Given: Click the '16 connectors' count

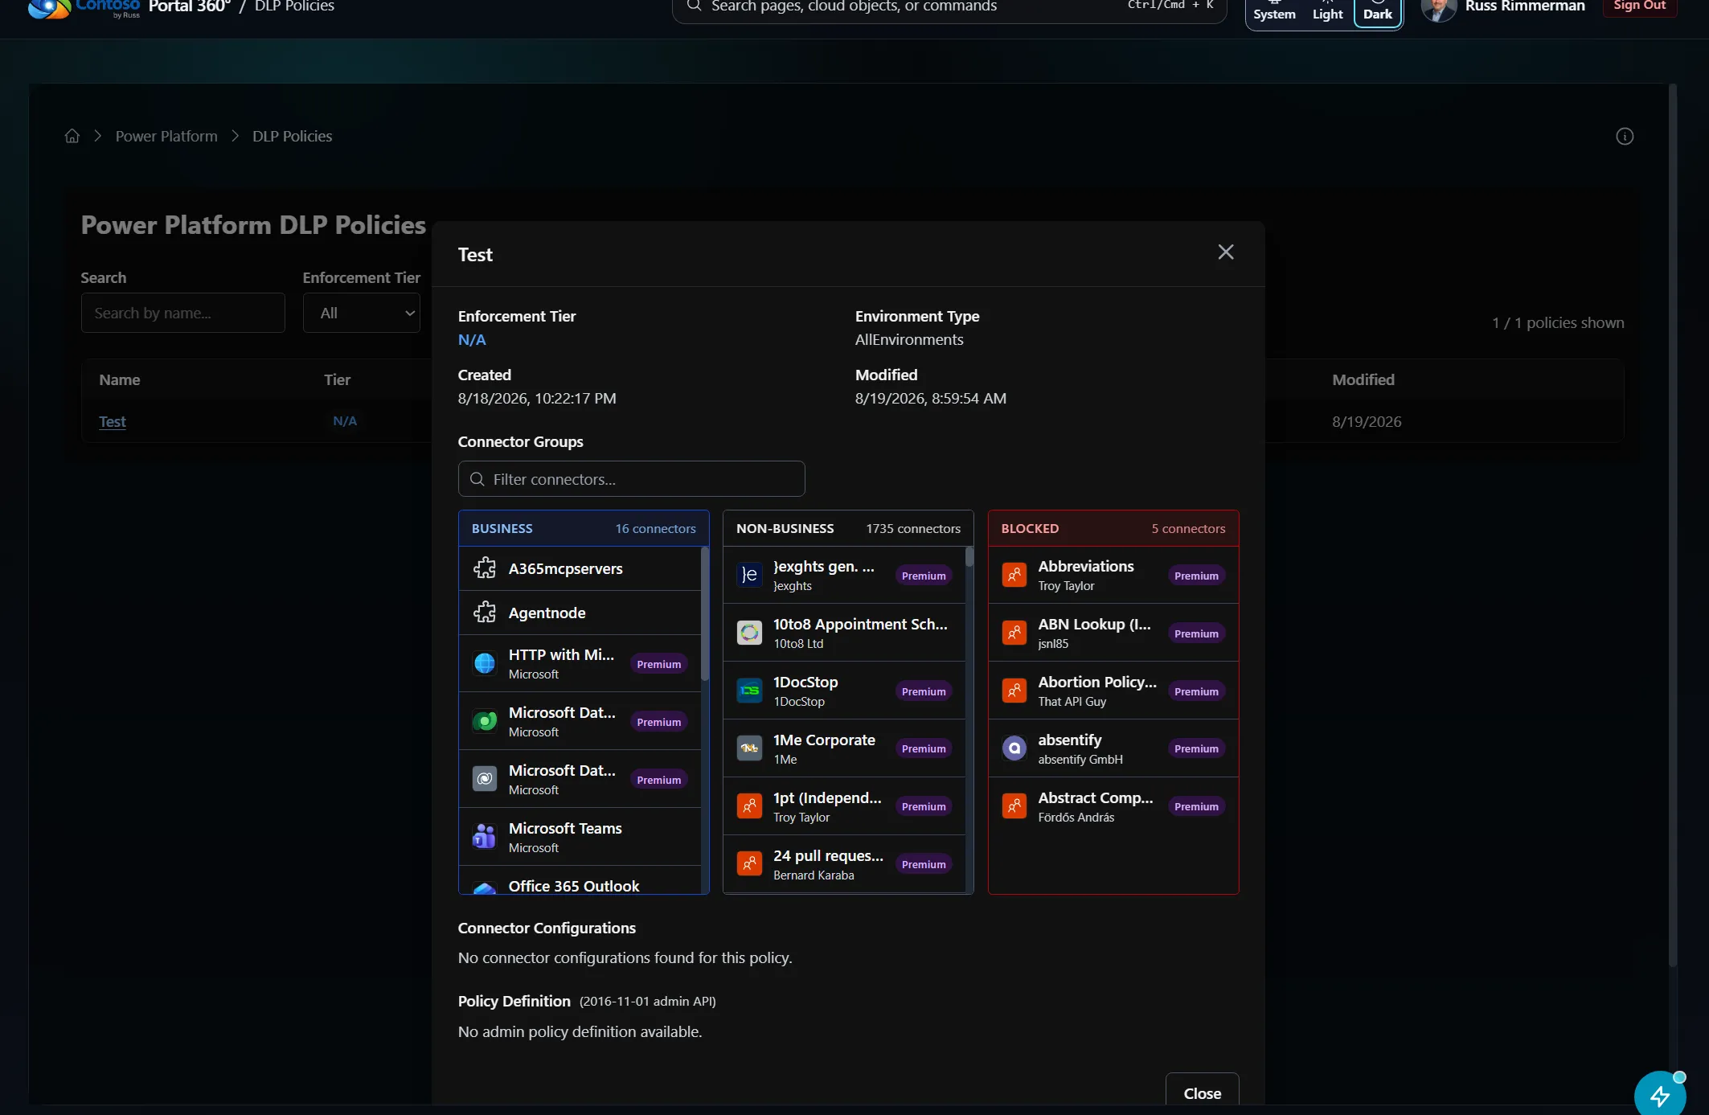Looking at the screenshot, I should [655, 528].
